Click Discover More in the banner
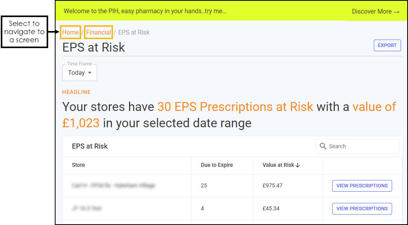Image resolution: width=408 pixels, height=225 pixels. point(375,11)
